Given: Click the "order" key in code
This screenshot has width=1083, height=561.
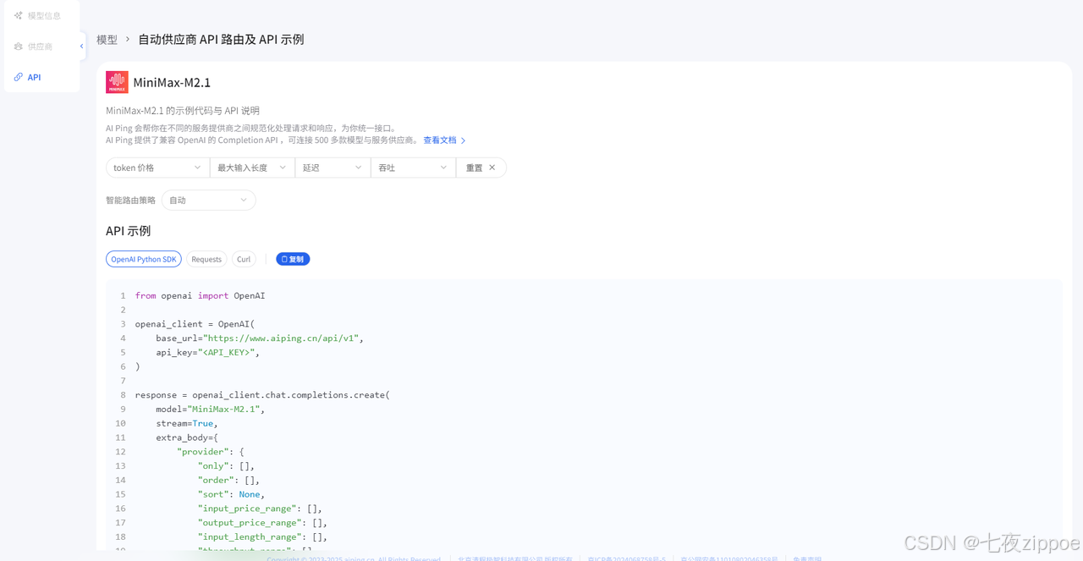Looking at the screenshot, I should 216,480.
